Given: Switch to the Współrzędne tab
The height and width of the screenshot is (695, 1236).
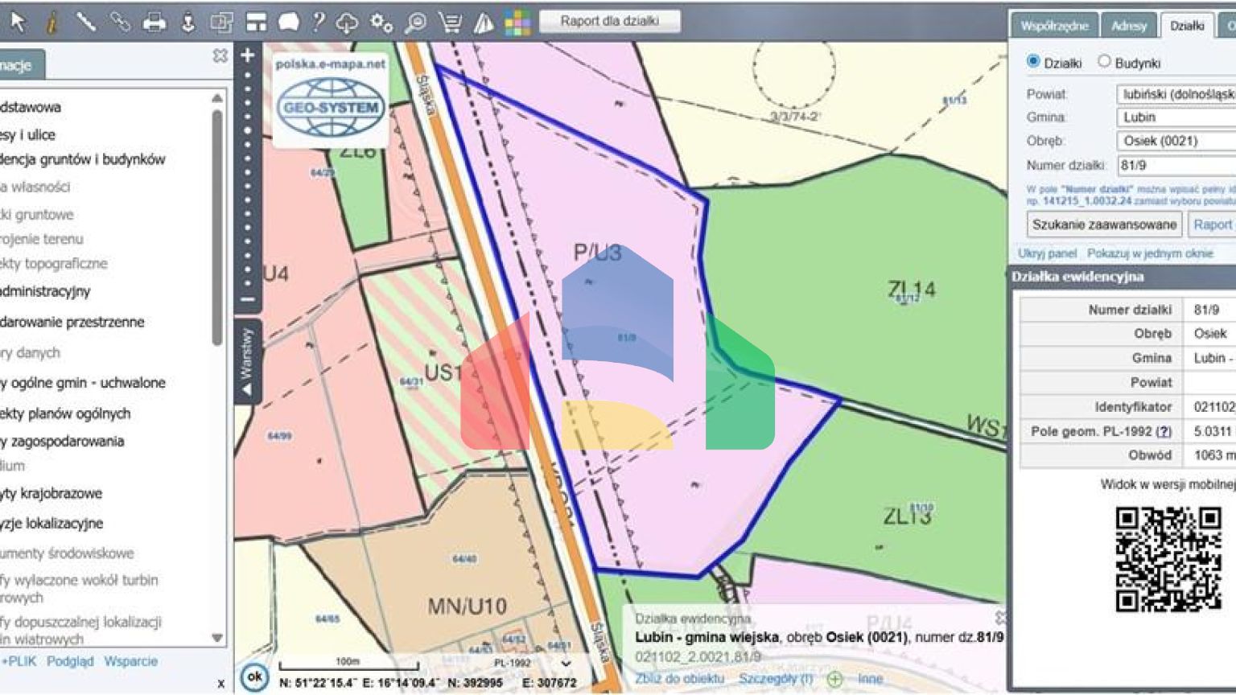Looking at the screenshot, I should click(1056, 25).
